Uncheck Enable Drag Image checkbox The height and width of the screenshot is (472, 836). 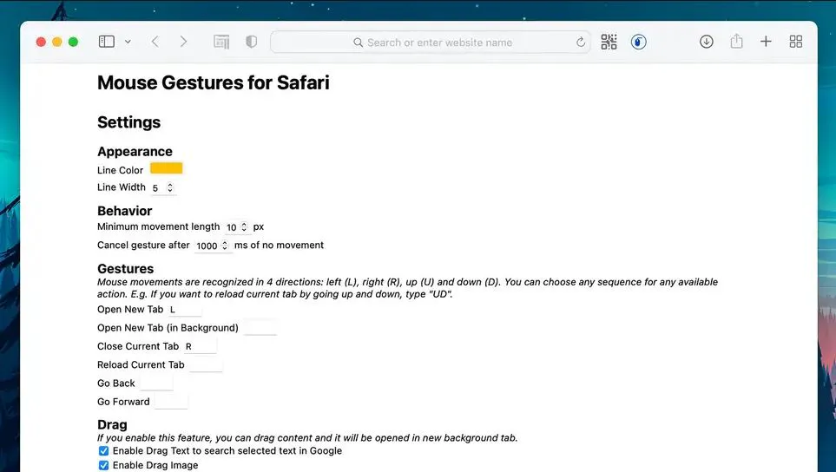pos(103,466)
